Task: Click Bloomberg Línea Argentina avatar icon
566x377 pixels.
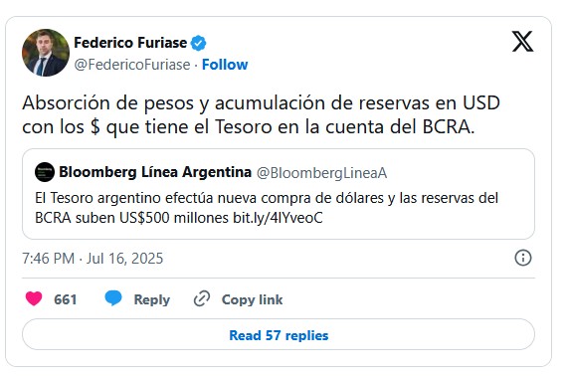Action: click(45, 172)
